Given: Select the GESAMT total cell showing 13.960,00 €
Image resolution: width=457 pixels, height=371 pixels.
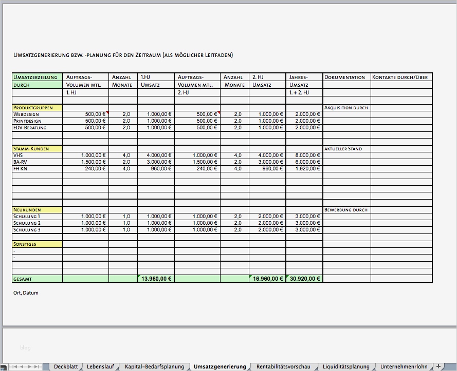Looking at the screenshot, I should point(155,278).
